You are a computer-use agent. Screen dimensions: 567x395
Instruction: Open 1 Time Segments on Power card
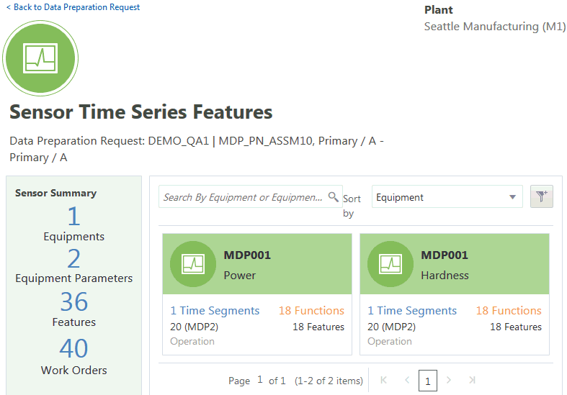[x=215, y=311]
